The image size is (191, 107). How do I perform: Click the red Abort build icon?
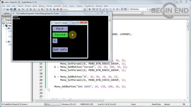tap(61, 9)
